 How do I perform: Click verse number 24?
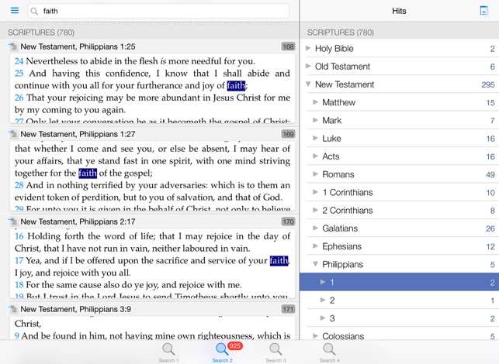point(19,61)
